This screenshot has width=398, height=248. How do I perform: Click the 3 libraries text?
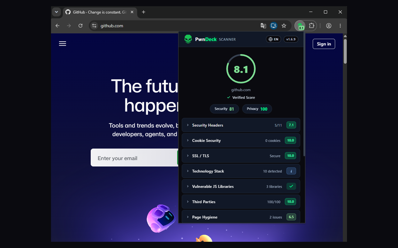274,187
